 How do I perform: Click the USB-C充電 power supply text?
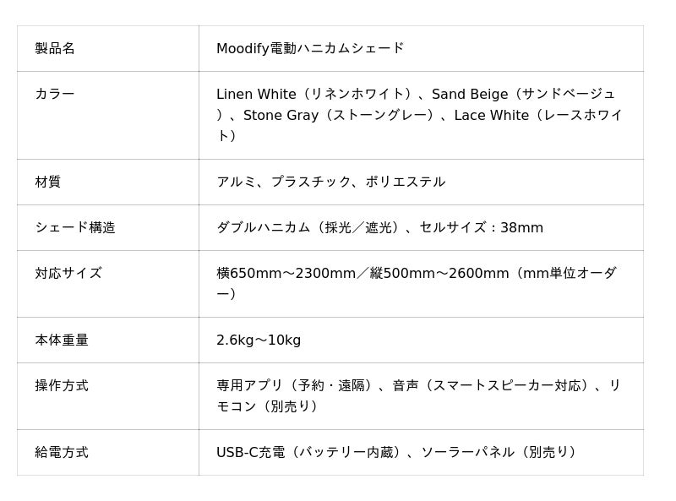(x=250, y=452)
